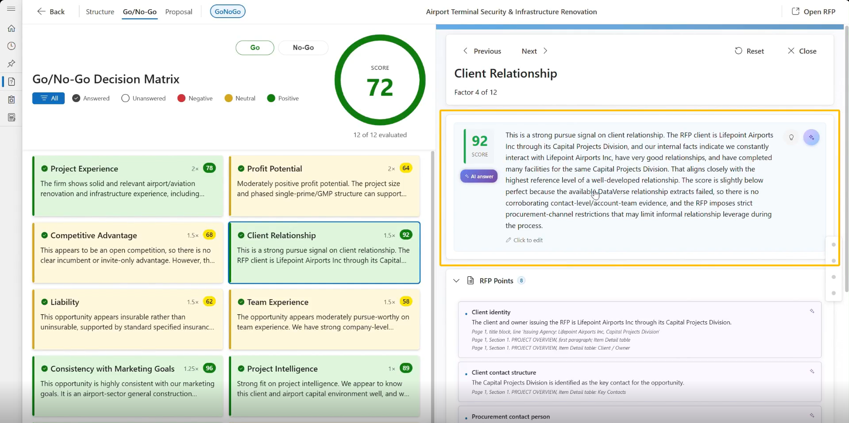Open RFP in external window
This screenshot has width=849, height=423.
(813, 11)
